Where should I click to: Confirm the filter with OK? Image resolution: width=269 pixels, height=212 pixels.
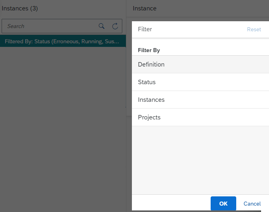click(x=223, y=204)
